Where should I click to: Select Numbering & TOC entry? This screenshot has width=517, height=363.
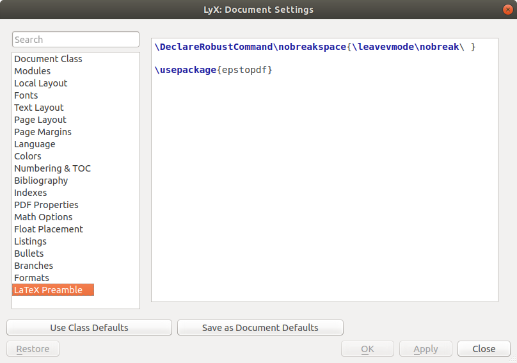(52, 168)
